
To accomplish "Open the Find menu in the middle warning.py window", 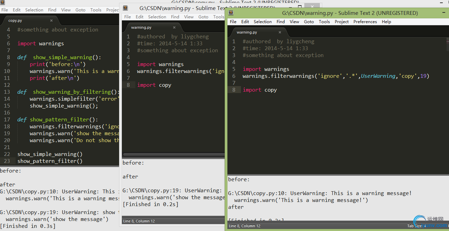I will pos(175,17).
